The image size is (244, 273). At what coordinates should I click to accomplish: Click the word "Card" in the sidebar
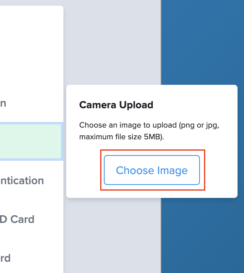click(x=22, y=219)
